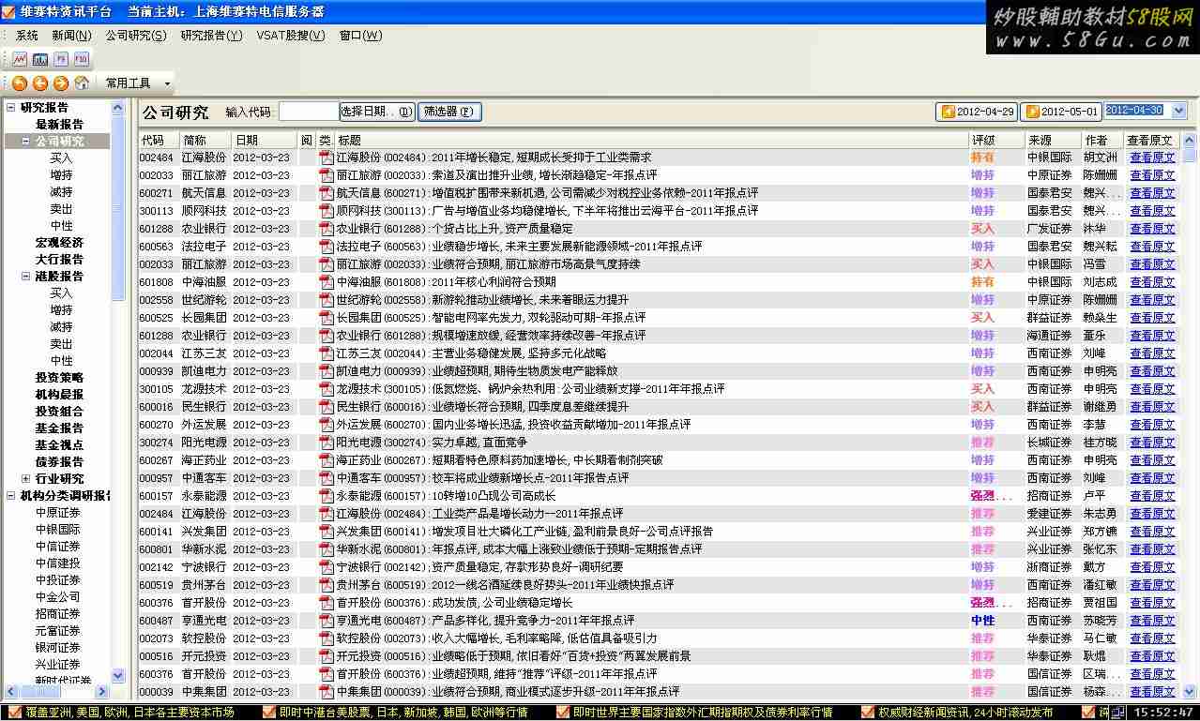Select 机构晨报 in the tree
The height and width of the screenshot is (721, 1200).
click(59, 394)
